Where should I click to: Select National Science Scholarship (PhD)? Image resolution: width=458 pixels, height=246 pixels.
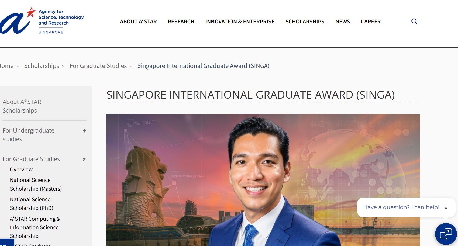(32, 204)
